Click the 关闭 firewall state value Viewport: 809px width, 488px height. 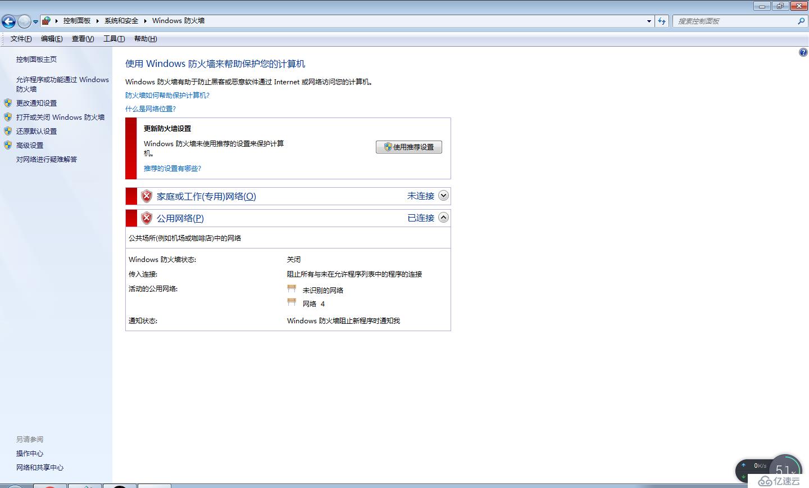click(294, 260)
